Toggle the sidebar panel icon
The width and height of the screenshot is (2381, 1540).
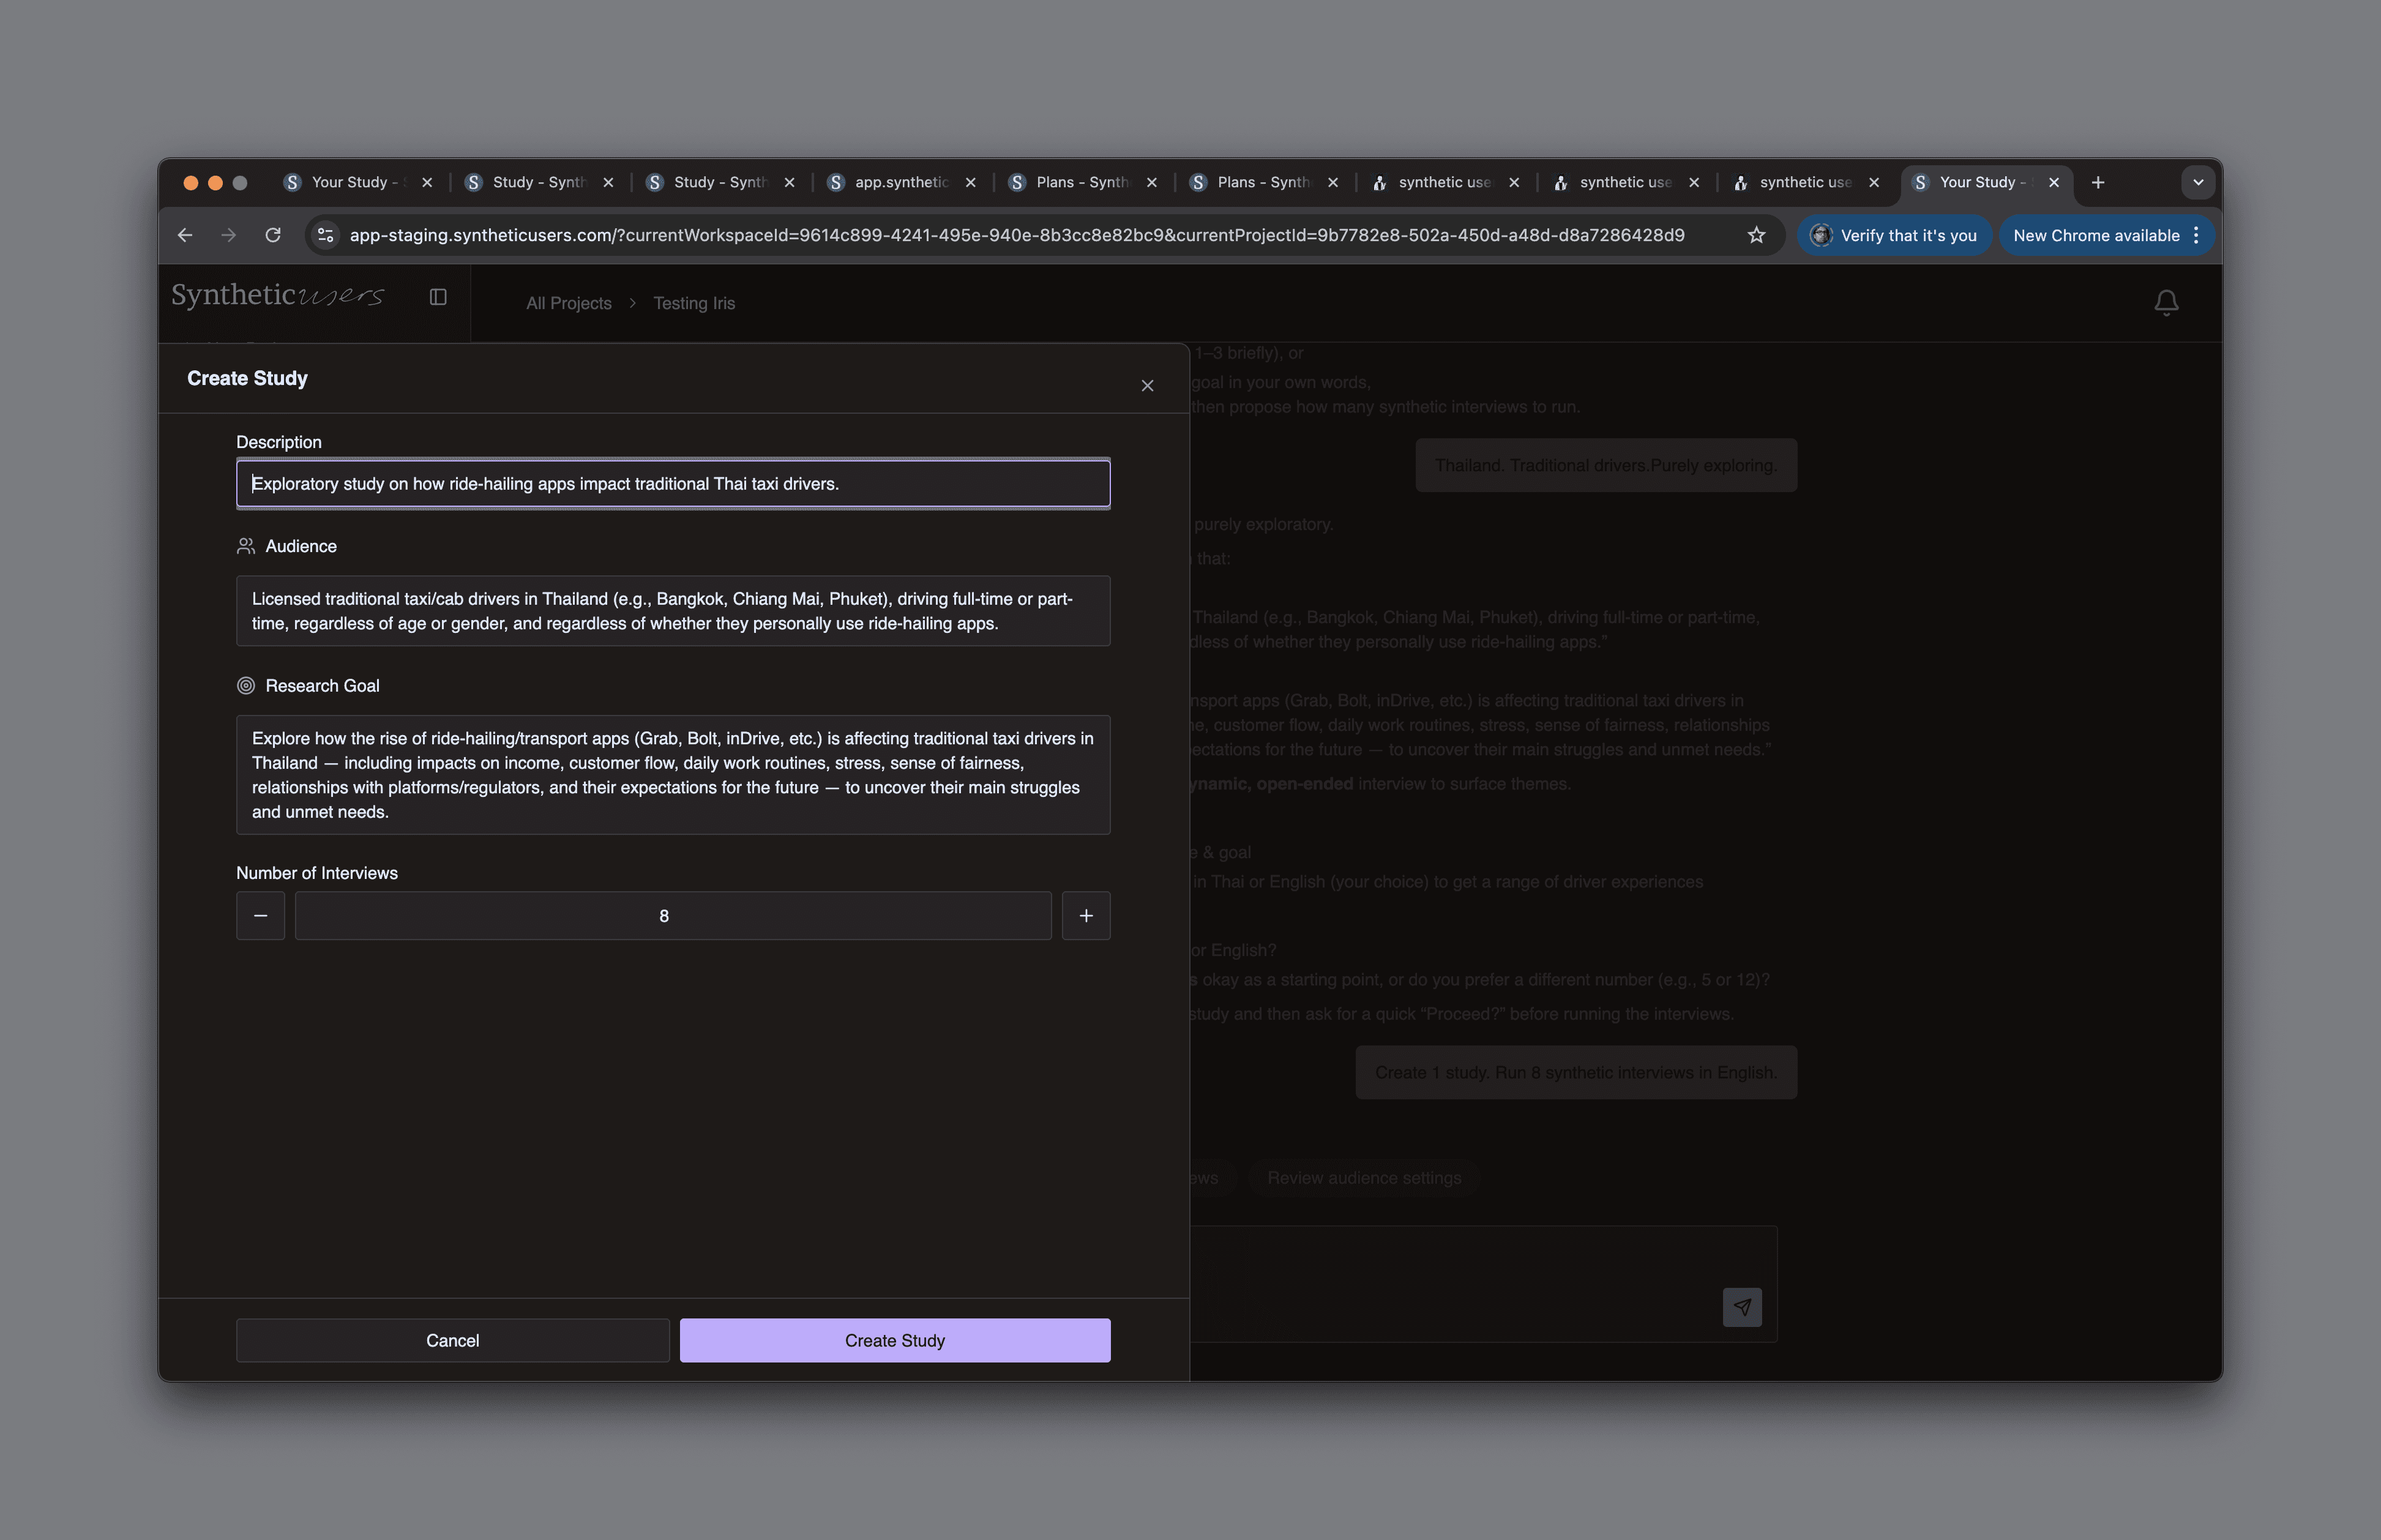438,297
